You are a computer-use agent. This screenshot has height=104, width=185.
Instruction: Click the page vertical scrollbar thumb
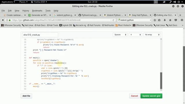pos(184,69)
